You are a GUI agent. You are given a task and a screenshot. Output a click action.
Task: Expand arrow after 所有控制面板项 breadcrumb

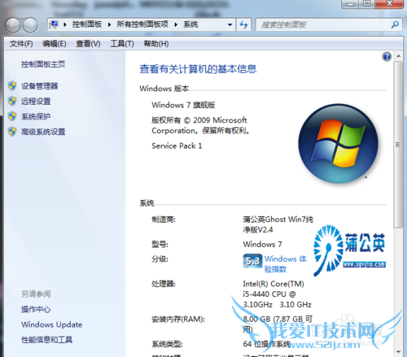click(176, 24)
